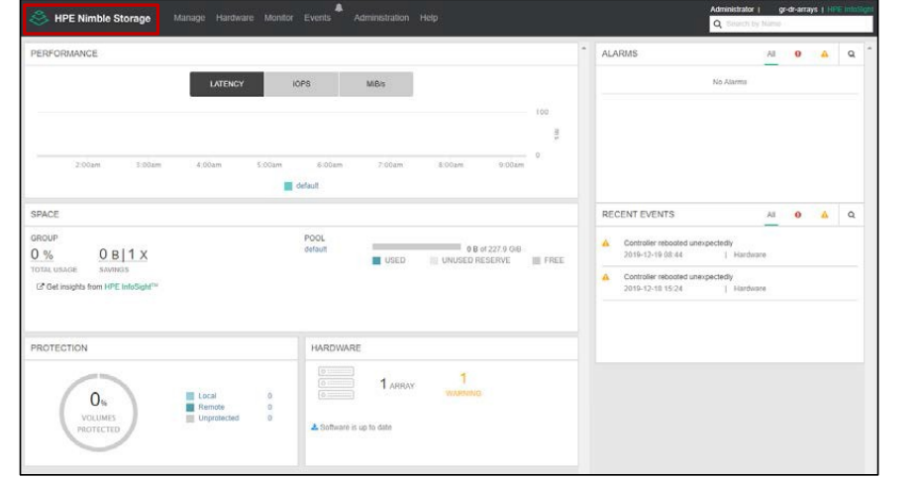Click the 0 % total usage value
Image resolution: width=920 pixels, height=479 pixels.
click(x=42, y=254)
